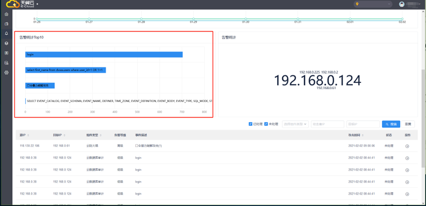Image resolution: width=426 pixels, height=206 pixels.
Task: Open the region selector dropdown in header
Action: pos(373,4)
